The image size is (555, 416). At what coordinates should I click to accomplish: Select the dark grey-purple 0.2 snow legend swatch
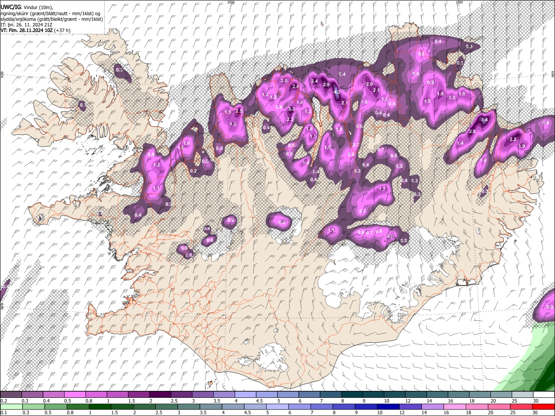(11, 395)
